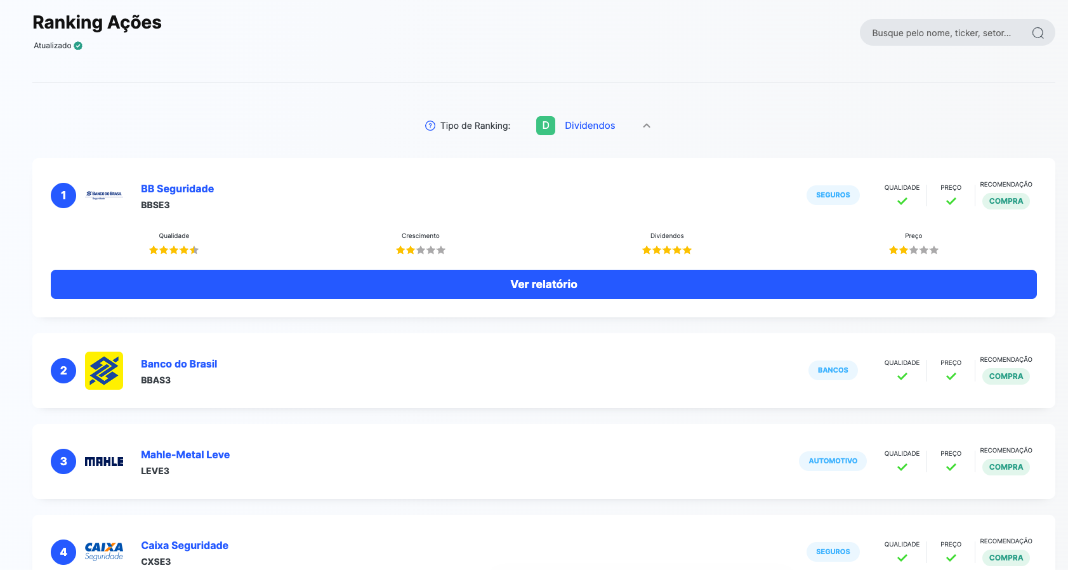Click the BB Seguridade company logo
This screenshot has width=1068, height=570.
(x=104, y=196)
